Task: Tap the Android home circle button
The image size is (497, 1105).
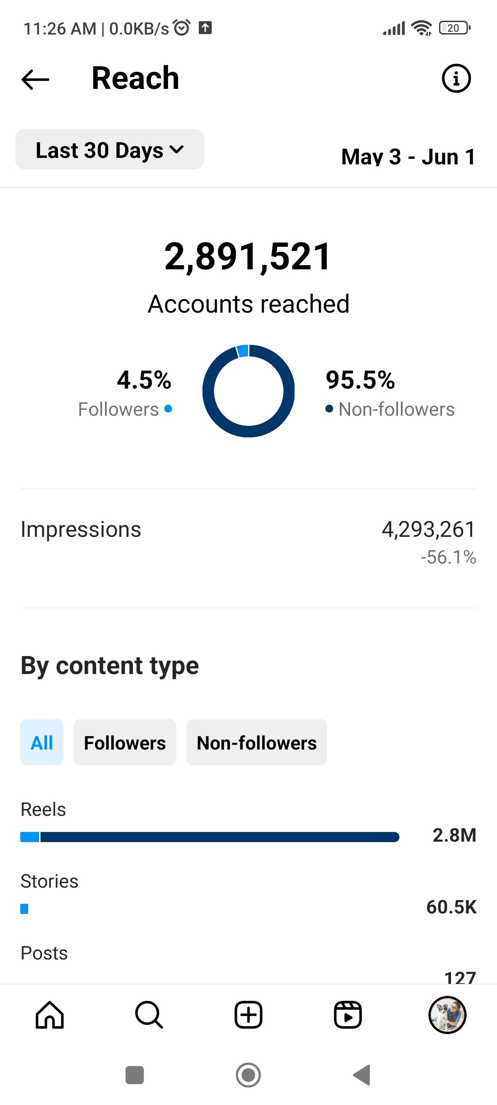Action: [x=248, y=1075]
